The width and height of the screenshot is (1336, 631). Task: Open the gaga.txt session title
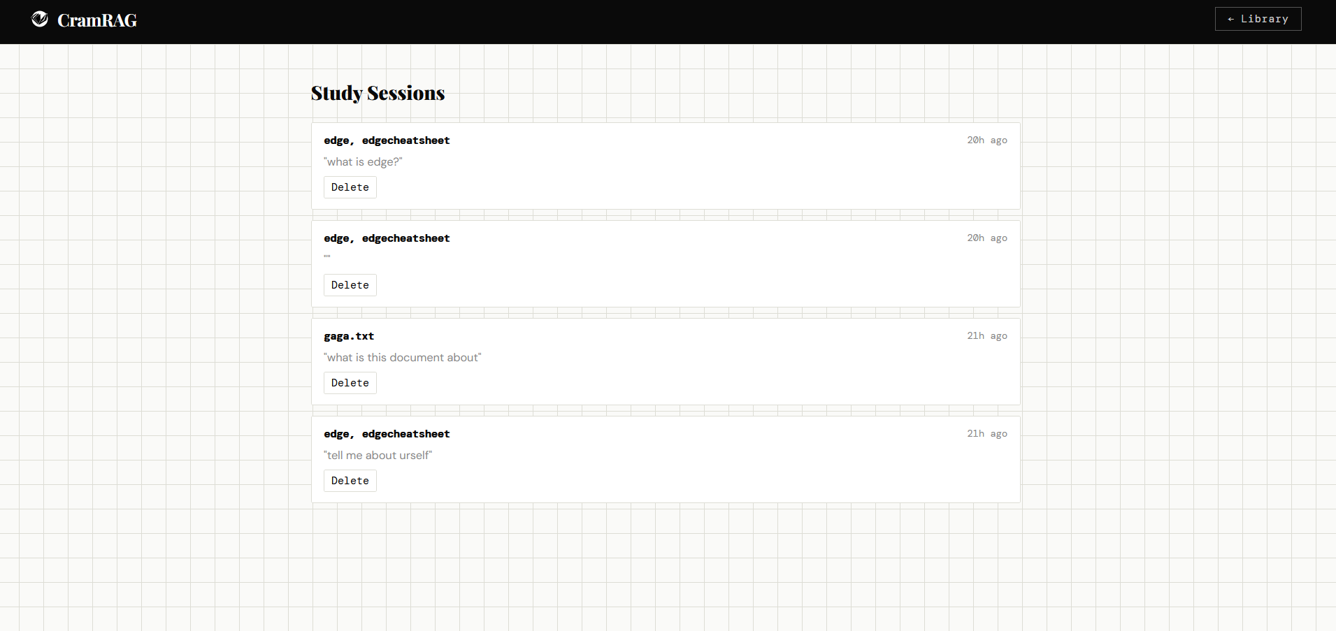coord(349,336)
